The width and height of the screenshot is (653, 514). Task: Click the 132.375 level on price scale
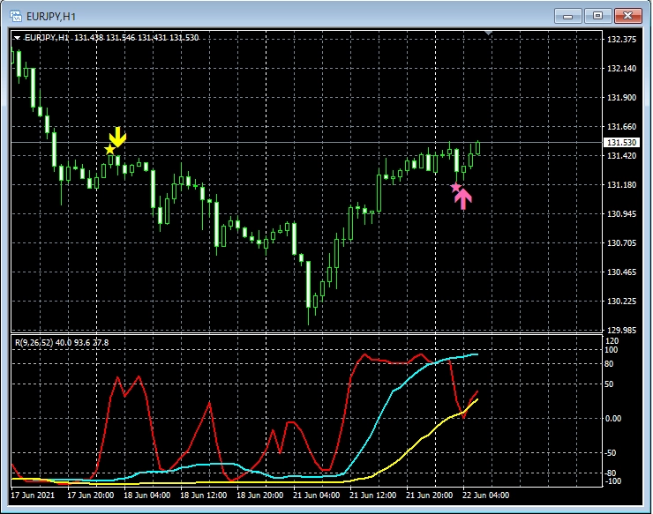[x=622, y=40]
